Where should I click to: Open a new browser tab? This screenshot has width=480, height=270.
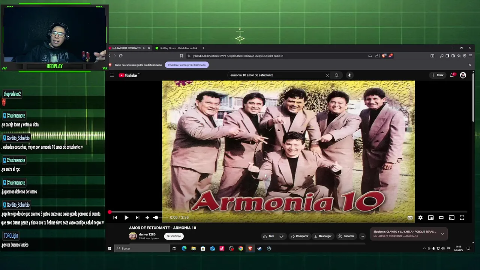coord(204,48)
